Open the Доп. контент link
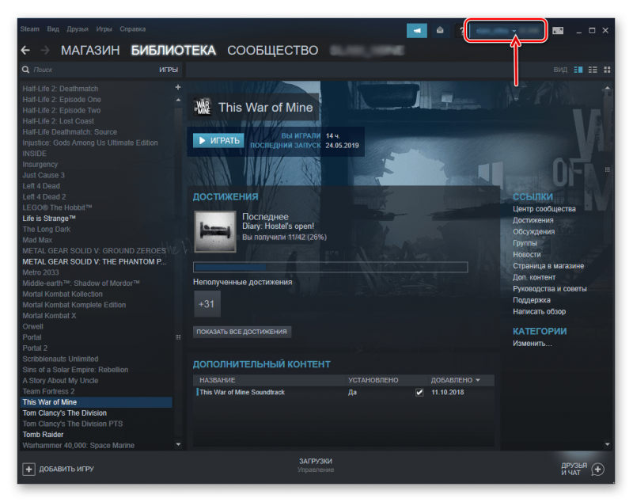This screenshot has height=502, width=633. click(534, 277)
